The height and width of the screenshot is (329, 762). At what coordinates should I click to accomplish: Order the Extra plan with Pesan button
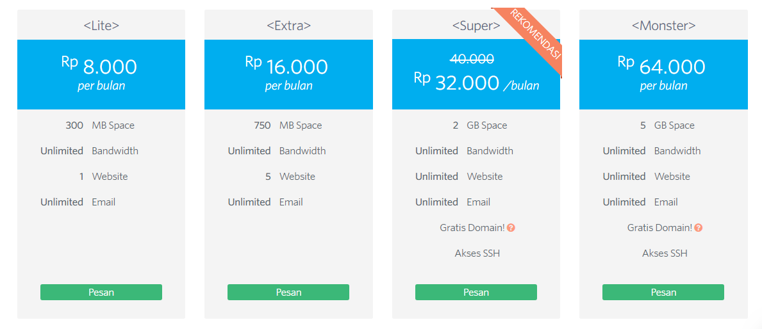(288, 292)
